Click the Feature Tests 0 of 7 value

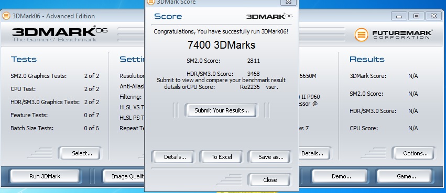click(91, 115)
